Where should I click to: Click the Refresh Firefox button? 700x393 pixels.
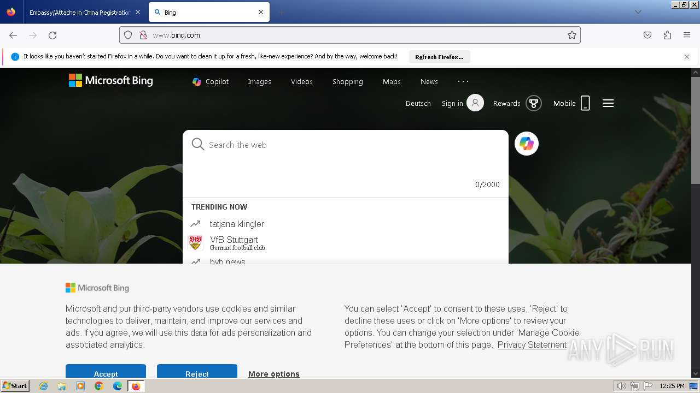(x=439, y=57)
